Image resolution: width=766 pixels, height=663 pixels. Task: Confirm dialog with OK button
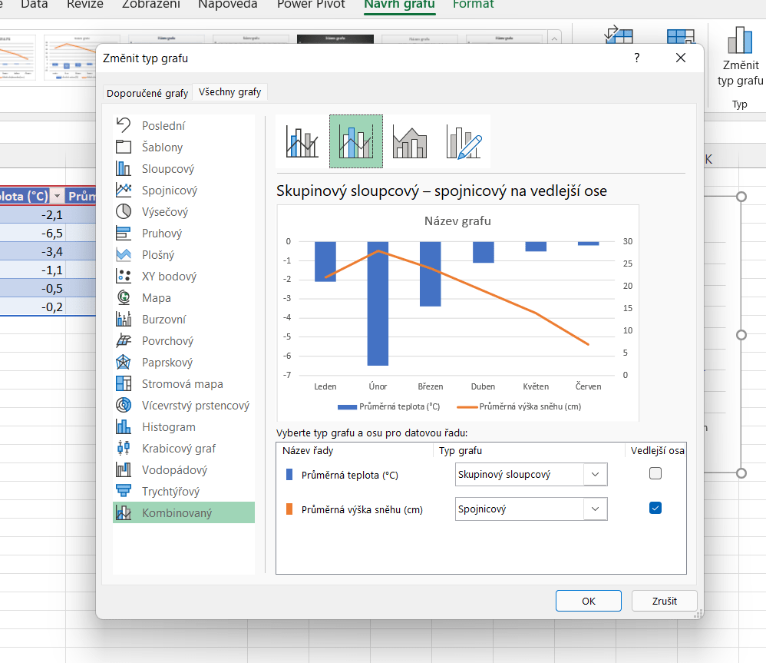click(588, 601)
